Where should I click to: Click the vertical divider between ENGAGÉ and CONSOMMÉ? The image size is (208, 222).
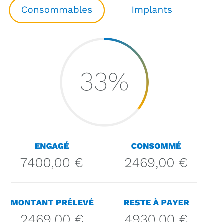pos(104,154)
